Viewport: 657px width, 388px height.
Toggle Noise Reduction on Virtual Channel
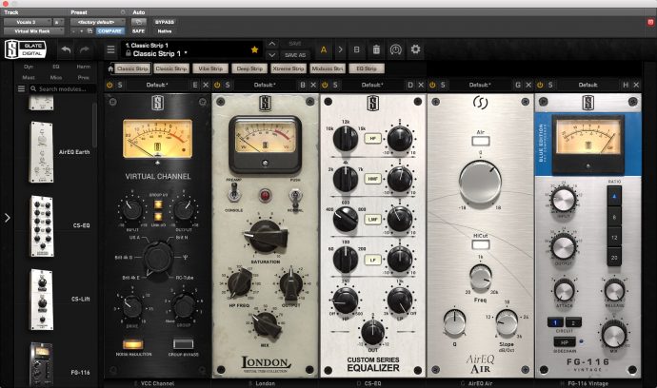click(132, 344)
